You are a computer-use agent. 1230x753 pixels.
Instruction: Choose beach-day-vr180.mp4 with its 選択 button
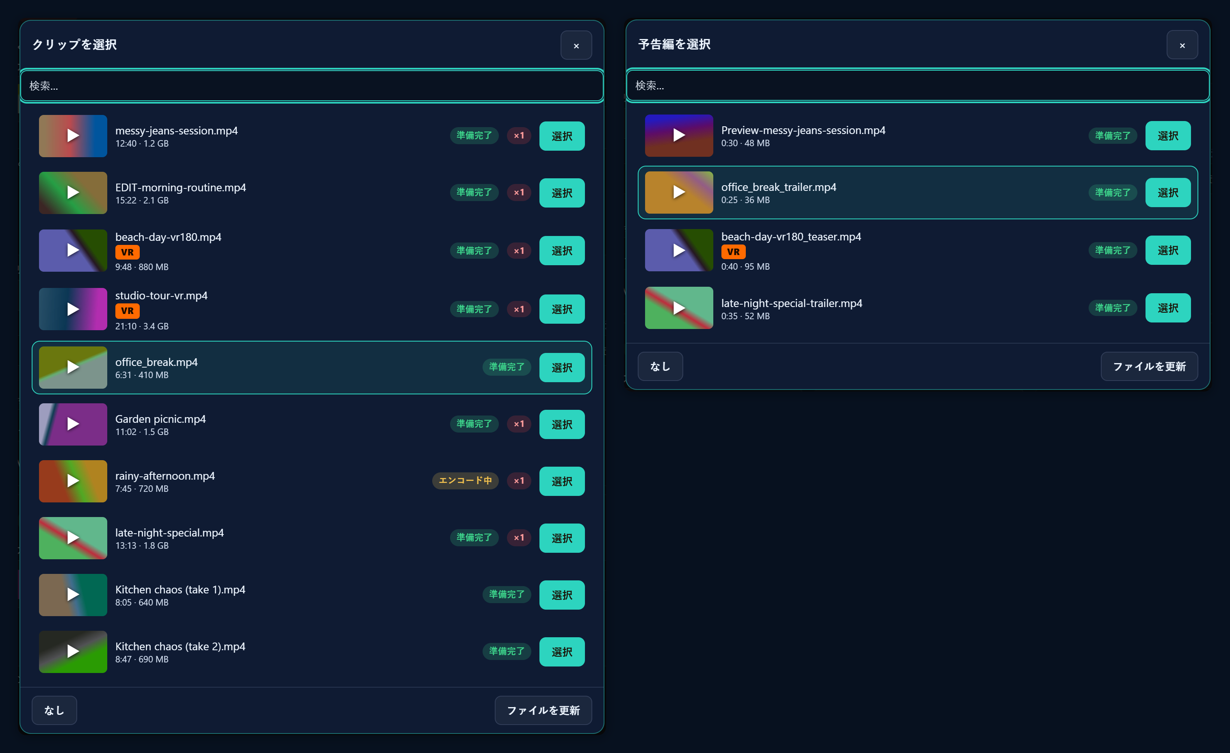tap(562, 251)
